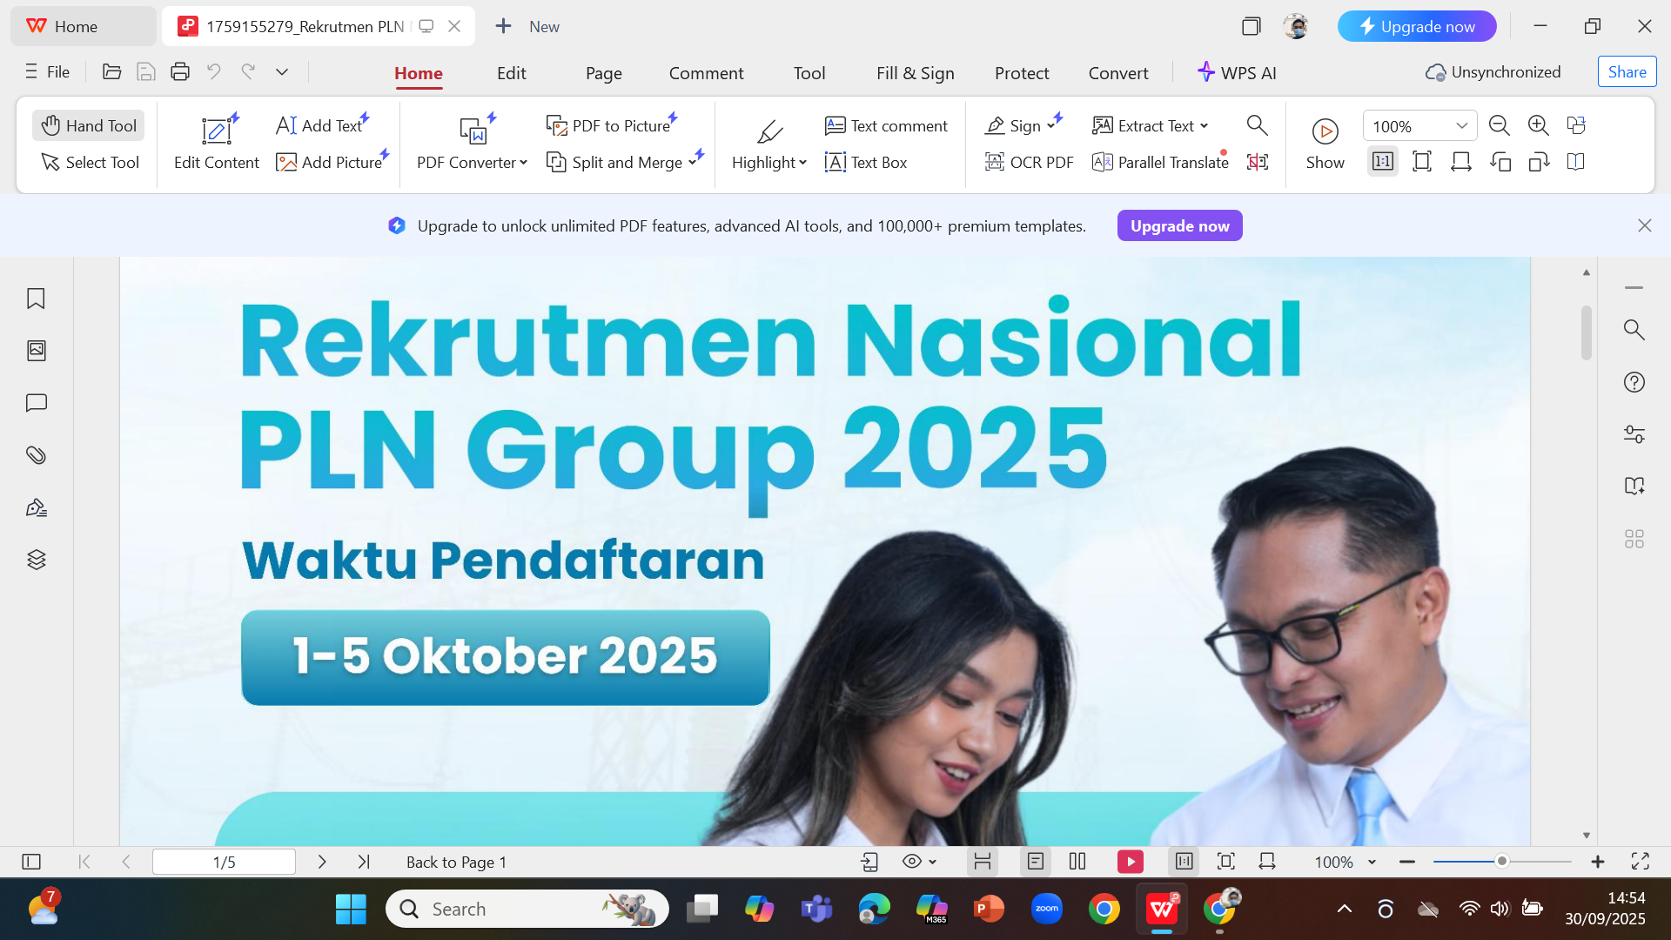Open Attachments panel paperclip icon
The height and width of the screenshot is (940, 1671).
click(36, 455)
